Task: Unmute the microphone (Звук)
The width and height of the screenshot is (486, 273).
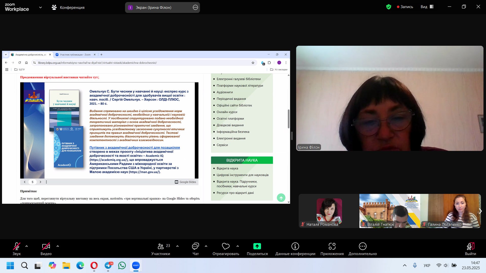Action: coord(17,246)
